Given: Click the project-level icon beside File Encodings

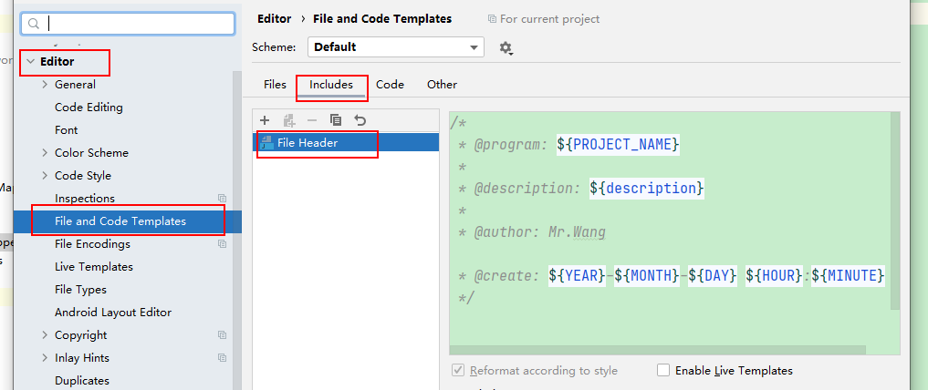Looking at the screenshot, I should pyautogui.click(x=222, y=244).
